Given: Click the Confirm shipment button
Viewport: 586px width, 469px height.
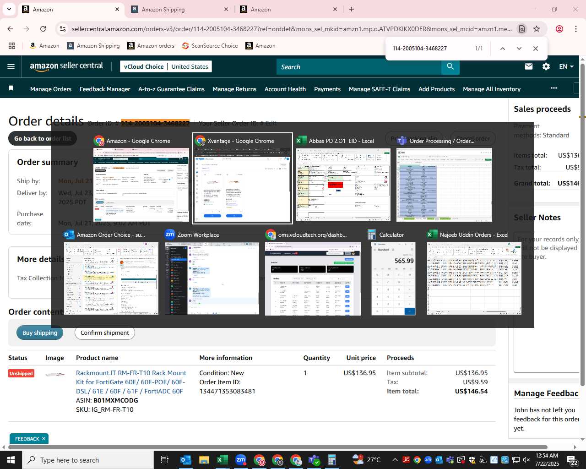Looking at the screenshot, I should pos(105,333).
